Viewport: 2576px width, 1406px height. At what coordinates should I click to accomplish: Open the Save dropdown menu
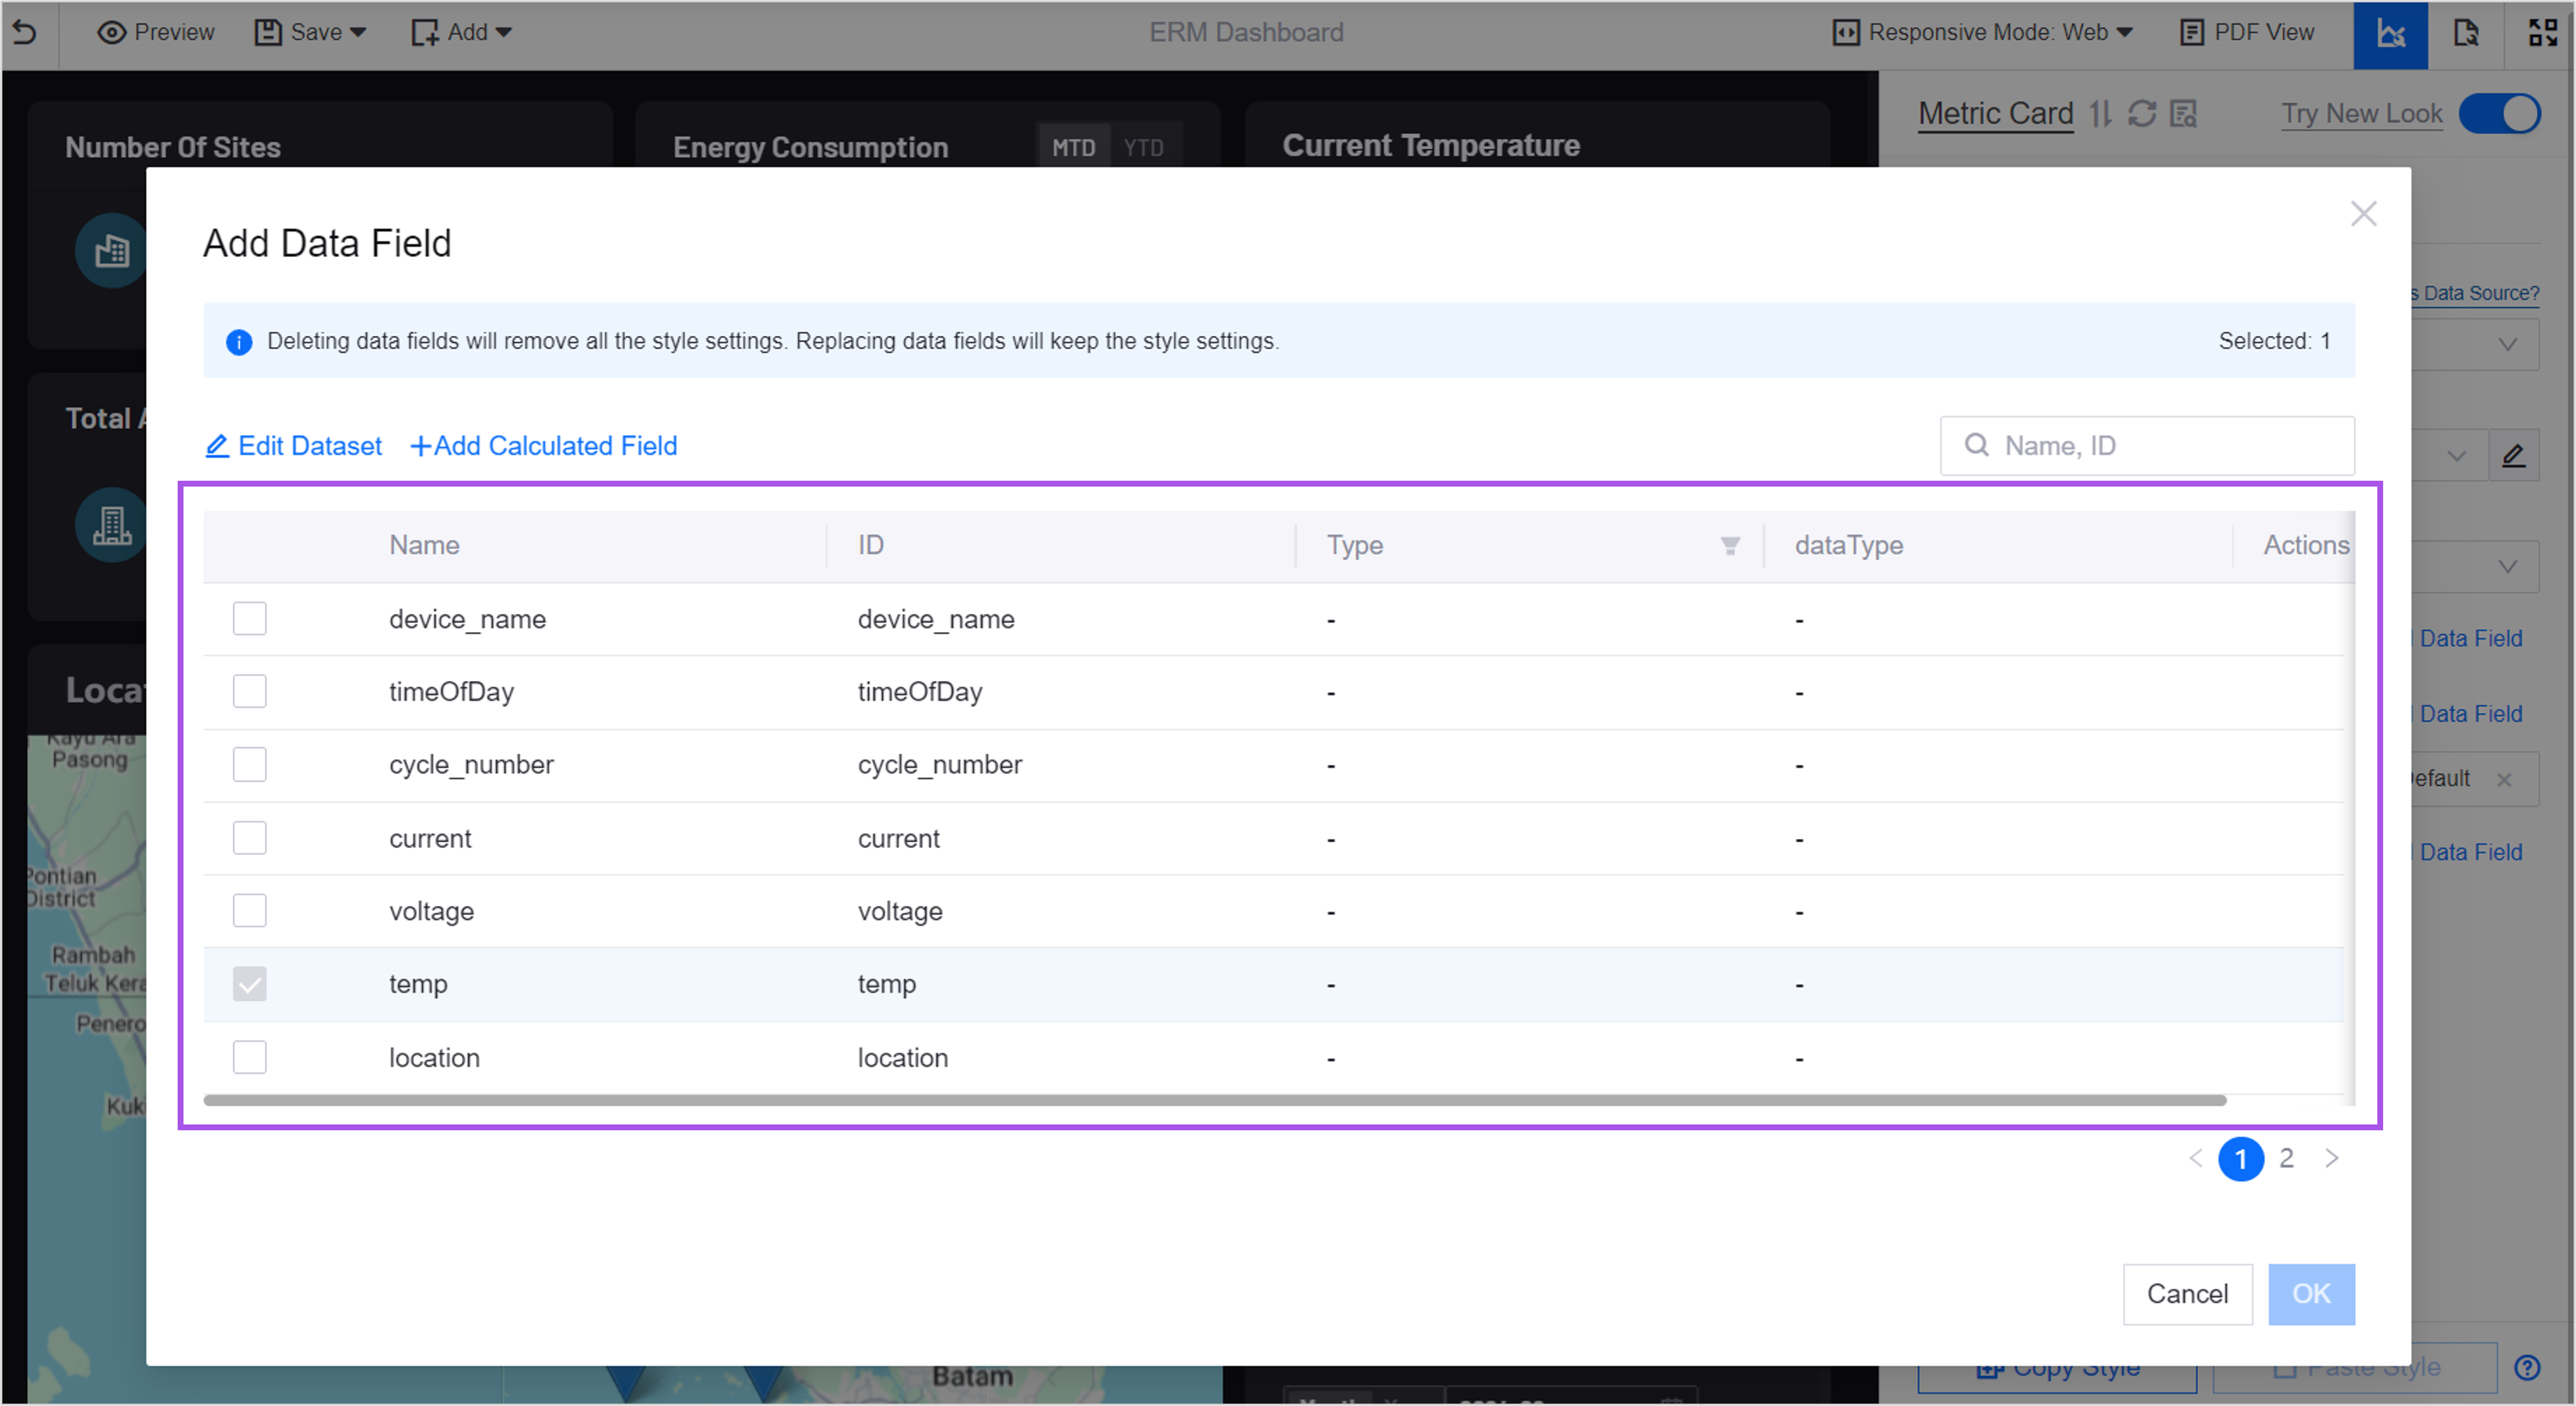(x=310, y=32)
